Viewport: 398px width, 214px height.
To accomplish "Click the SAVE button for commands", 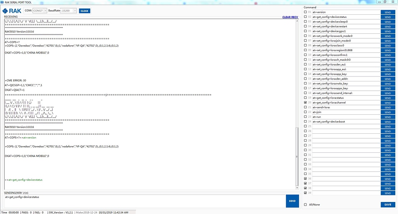I will [x=388, y=205].
